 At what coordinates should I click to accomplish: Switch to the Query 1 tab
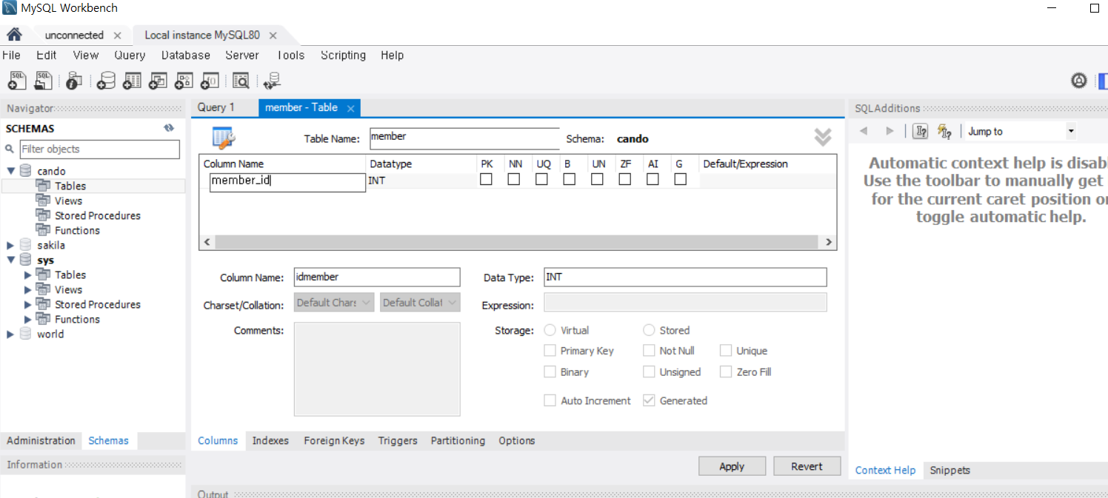[216, 107]
